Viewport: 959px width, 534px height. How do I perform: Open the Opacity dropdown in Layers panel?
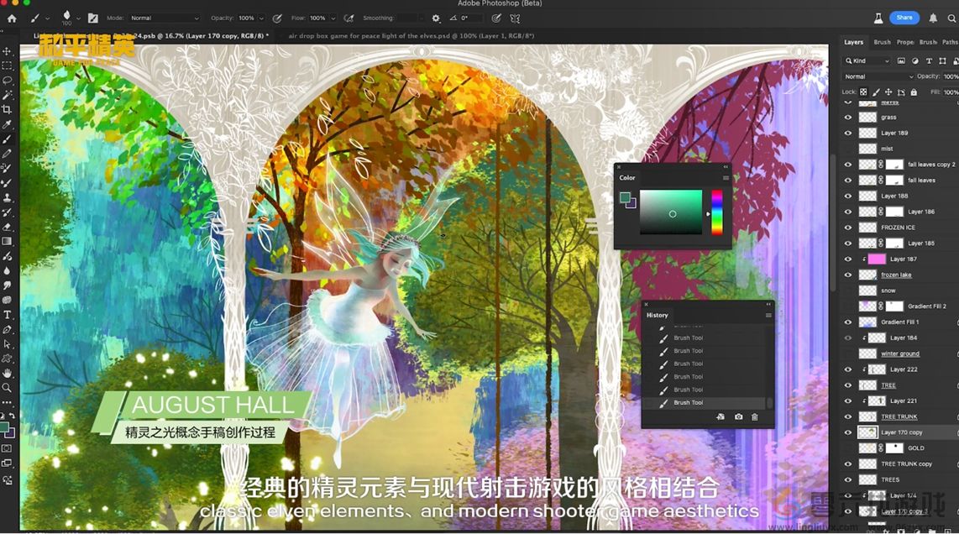(951, 76)
